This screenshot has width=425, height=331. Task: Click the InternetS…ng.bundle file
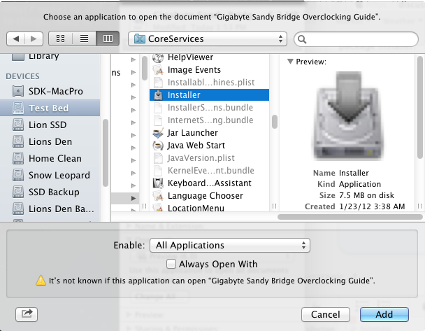(209, 120)
